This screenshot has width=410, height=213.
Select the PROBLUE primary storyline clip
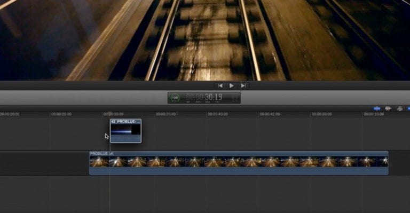click(x=239, y=163)
